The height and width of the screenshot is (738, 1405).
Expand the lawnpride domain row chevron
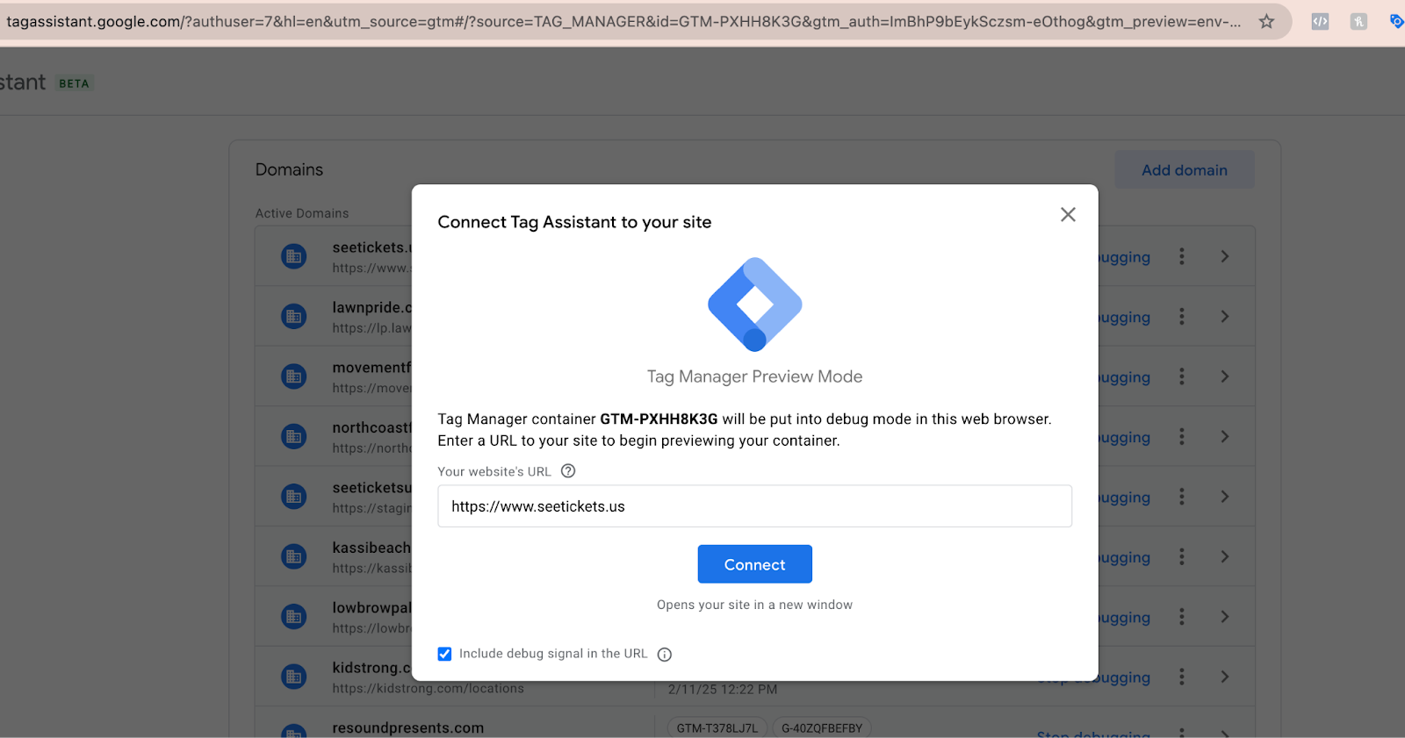coord(1225,317)
